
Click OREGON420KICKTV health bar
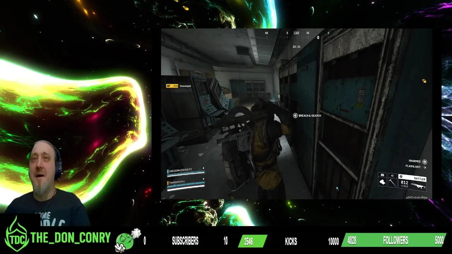(186, 174)
